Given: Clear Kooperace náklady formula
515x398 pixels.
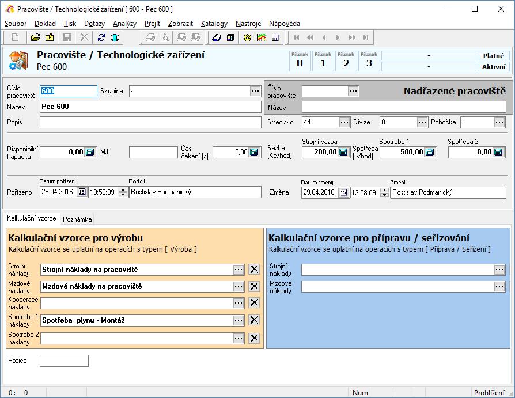Looking at the screenshot, I should 254,303.
